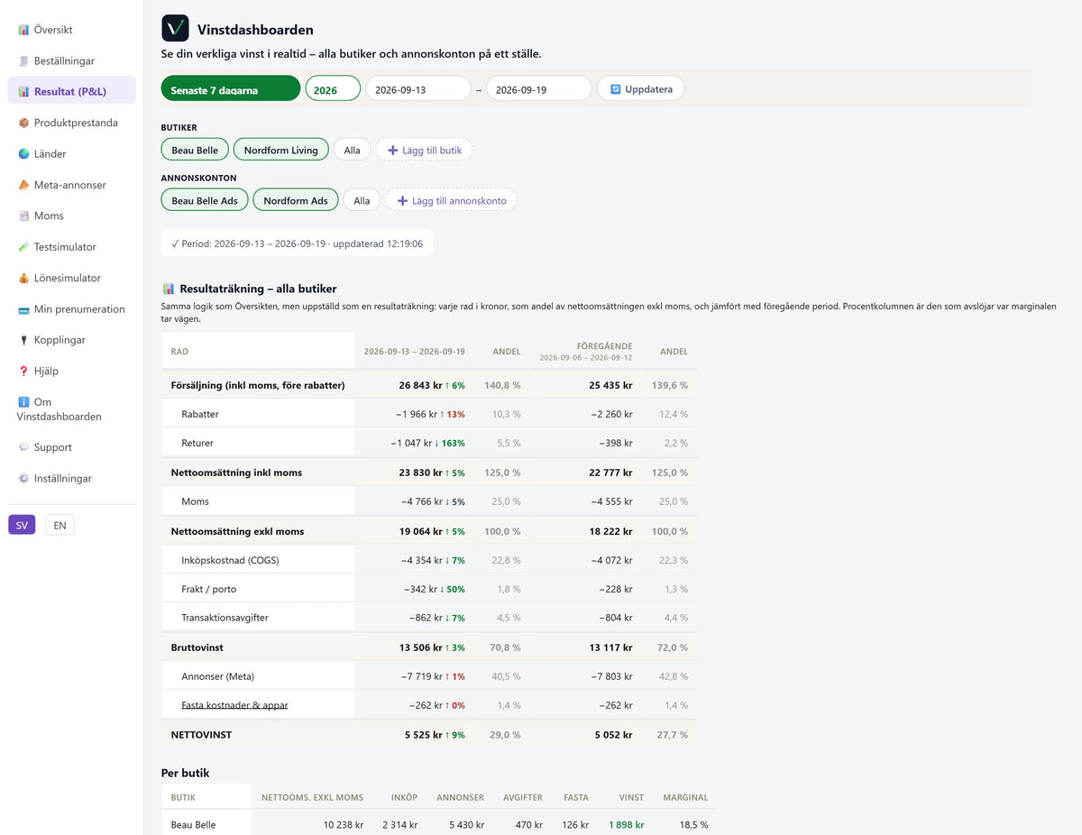1082x835 pixels.
Task: Toggle Nordform Ads account filter
Action: coord(296,200)
